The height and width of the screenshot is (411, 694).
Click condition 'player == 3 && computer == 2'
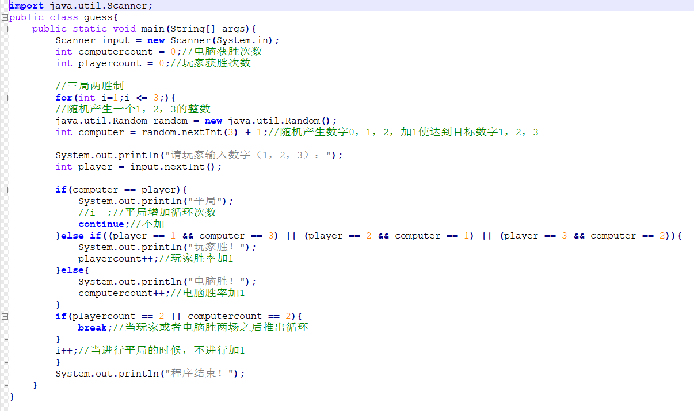click(585, 236)
